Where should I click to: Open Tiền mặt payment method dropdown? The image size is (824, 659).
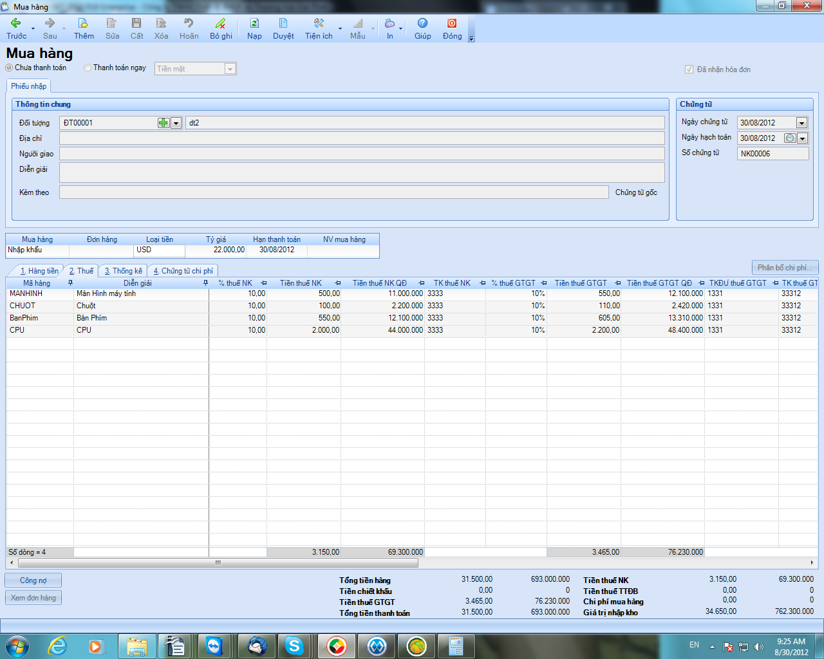click(x=230, y=69)
